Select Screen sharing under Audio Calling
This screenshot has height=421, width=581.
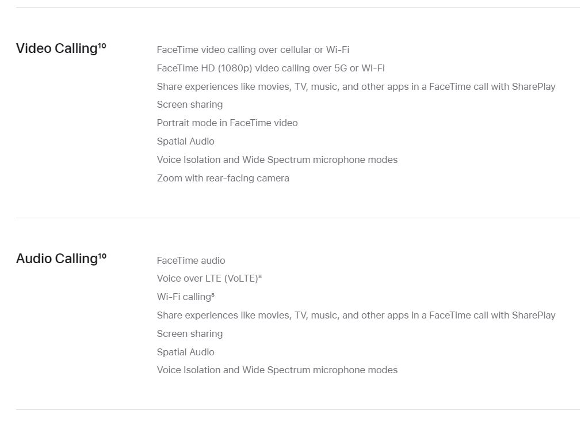pyautogui.click(x=190, y=334)
